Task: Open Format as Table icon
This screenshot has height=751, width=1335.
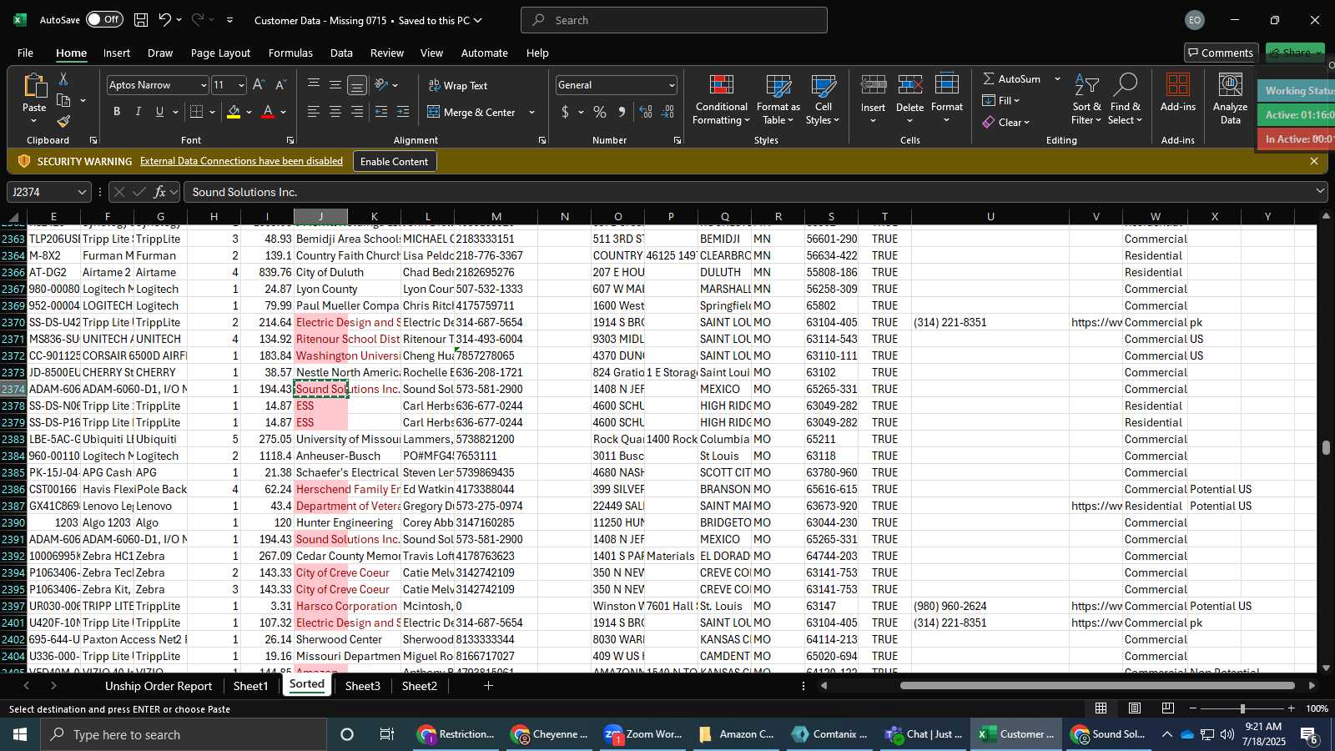Action: click(778, 85)
